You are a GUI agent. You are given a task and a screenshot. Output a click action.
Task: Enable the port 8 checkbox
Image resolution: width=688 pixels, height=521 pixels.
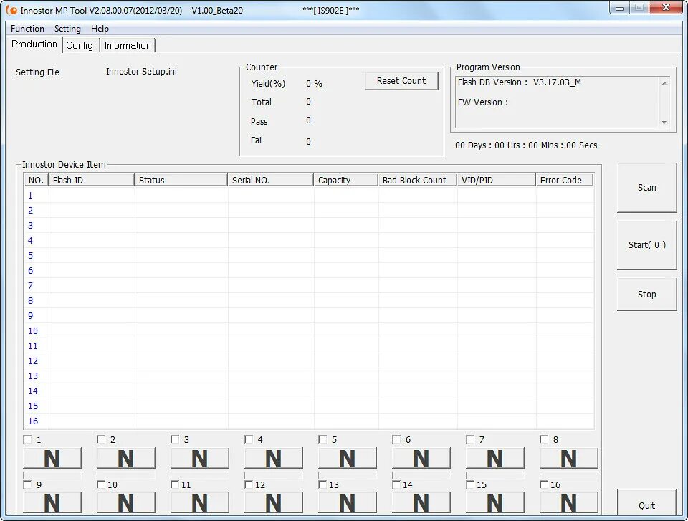544,439
